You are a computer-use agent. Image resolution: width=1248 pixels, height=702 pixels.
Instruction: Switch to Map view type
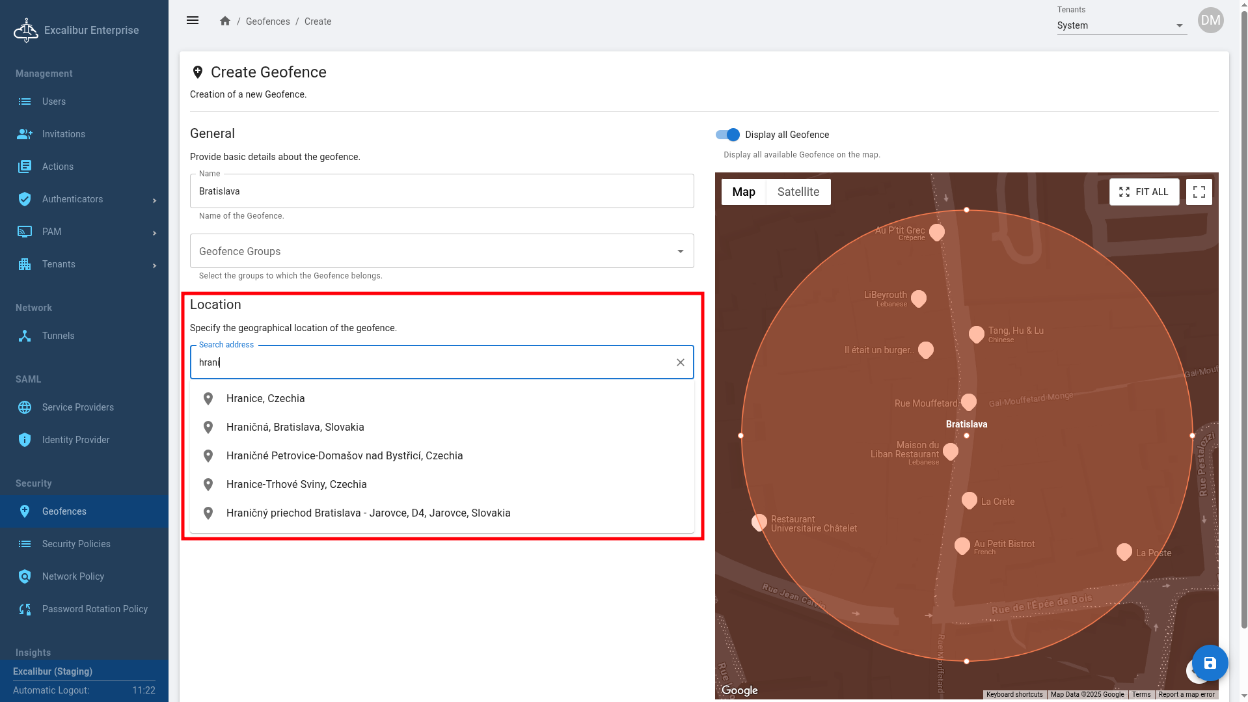(743, 192)
